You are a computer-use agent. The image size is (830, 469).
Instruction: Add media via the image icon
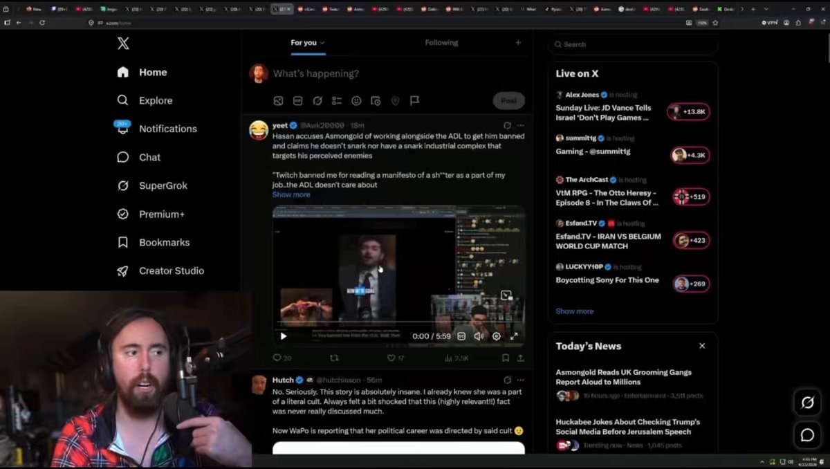point(278,101)
